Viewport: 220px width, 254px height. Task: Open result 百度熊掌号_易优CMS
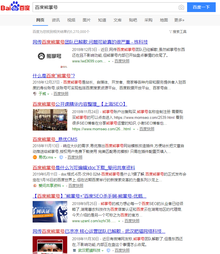(55, 139)
